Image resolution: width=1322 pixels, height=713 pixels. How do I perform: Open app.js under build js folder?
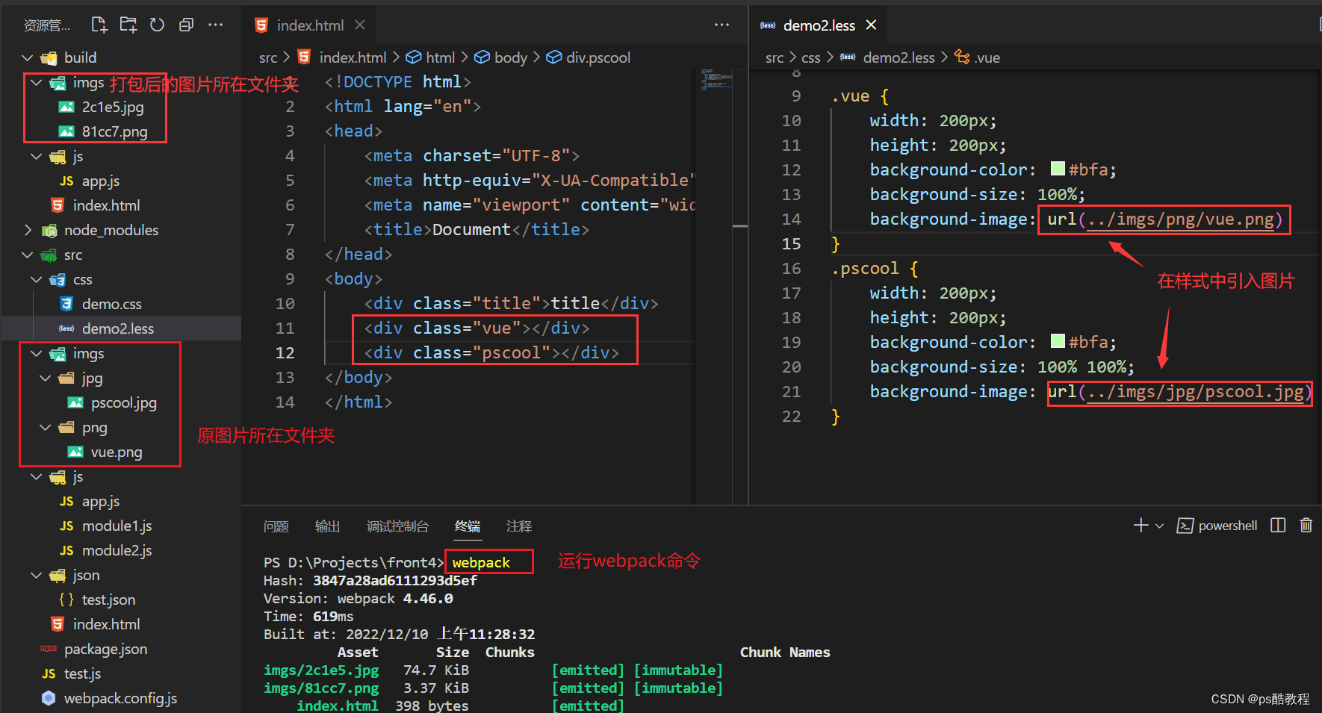point(100,181)
